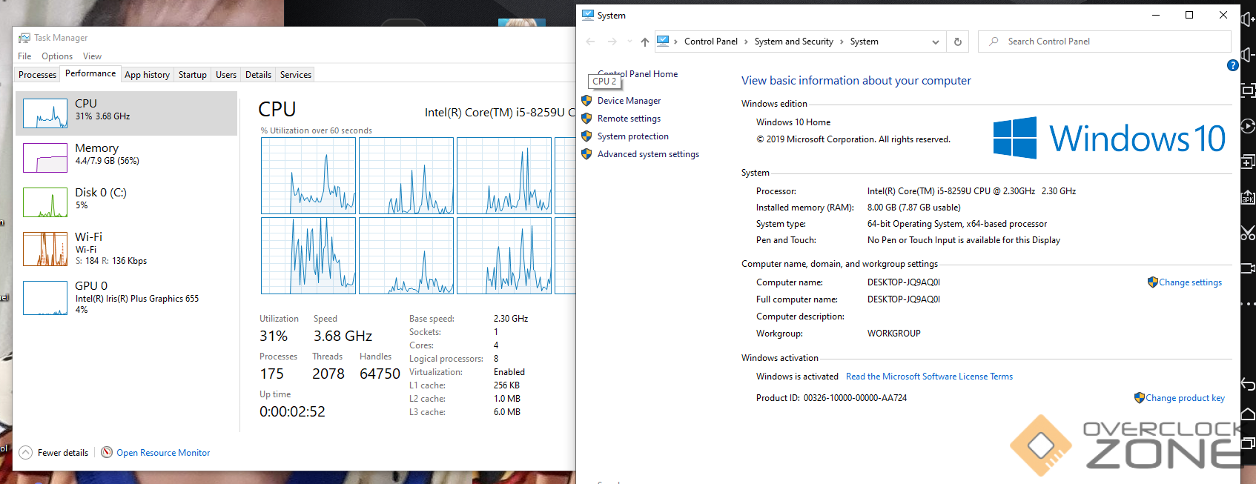Viewport: 1256px width, 484px height.
Task: Switch to the App history tab
Action: [x=147, y=75]
